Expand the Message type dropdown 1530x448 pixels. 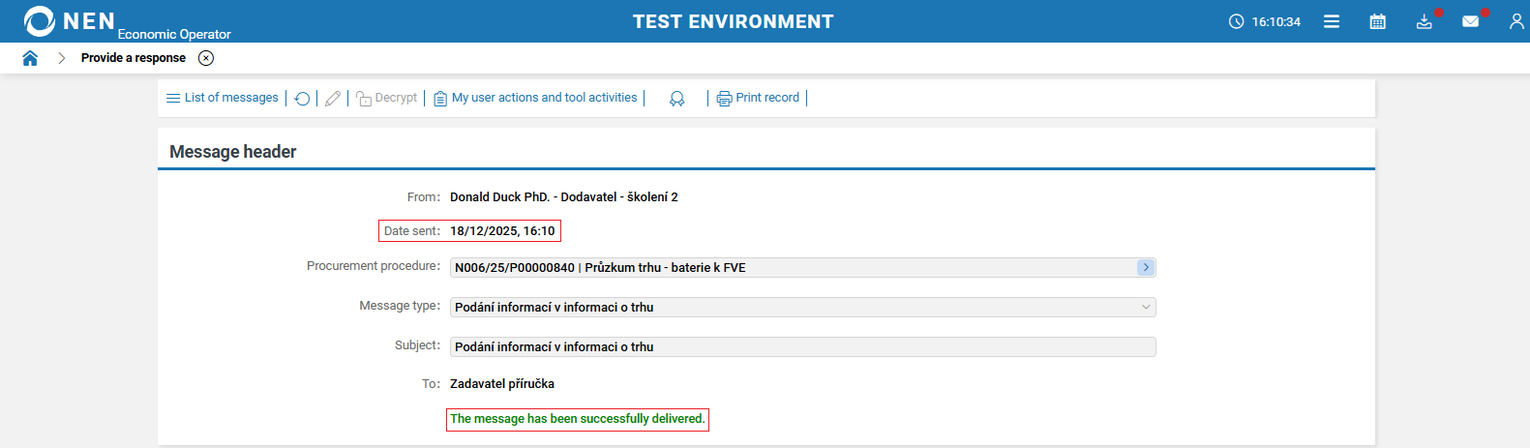pos(1146,307)
